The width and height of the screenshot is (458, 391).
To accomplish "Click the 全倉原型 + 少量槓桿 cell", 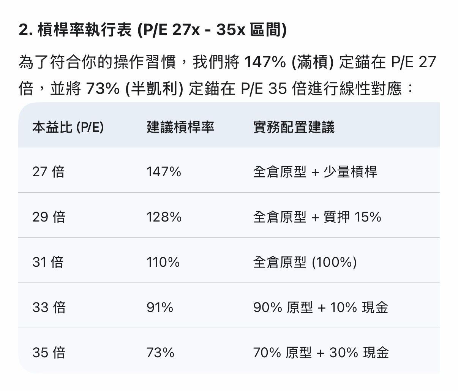I will tap(315, 172).
